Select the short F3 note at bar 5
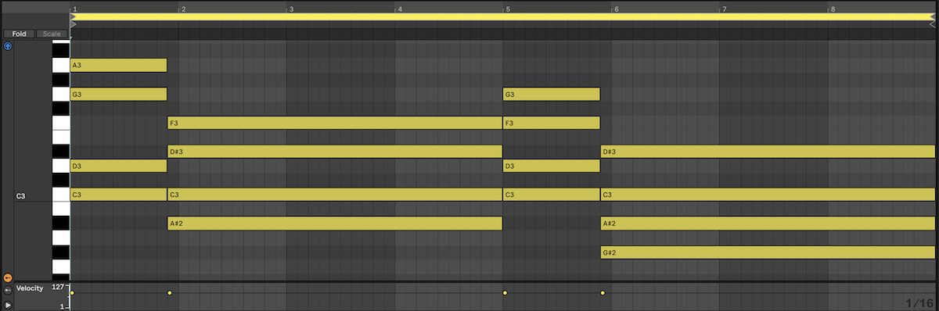Screen dimensions: 939x311 [x=552, y=123]
